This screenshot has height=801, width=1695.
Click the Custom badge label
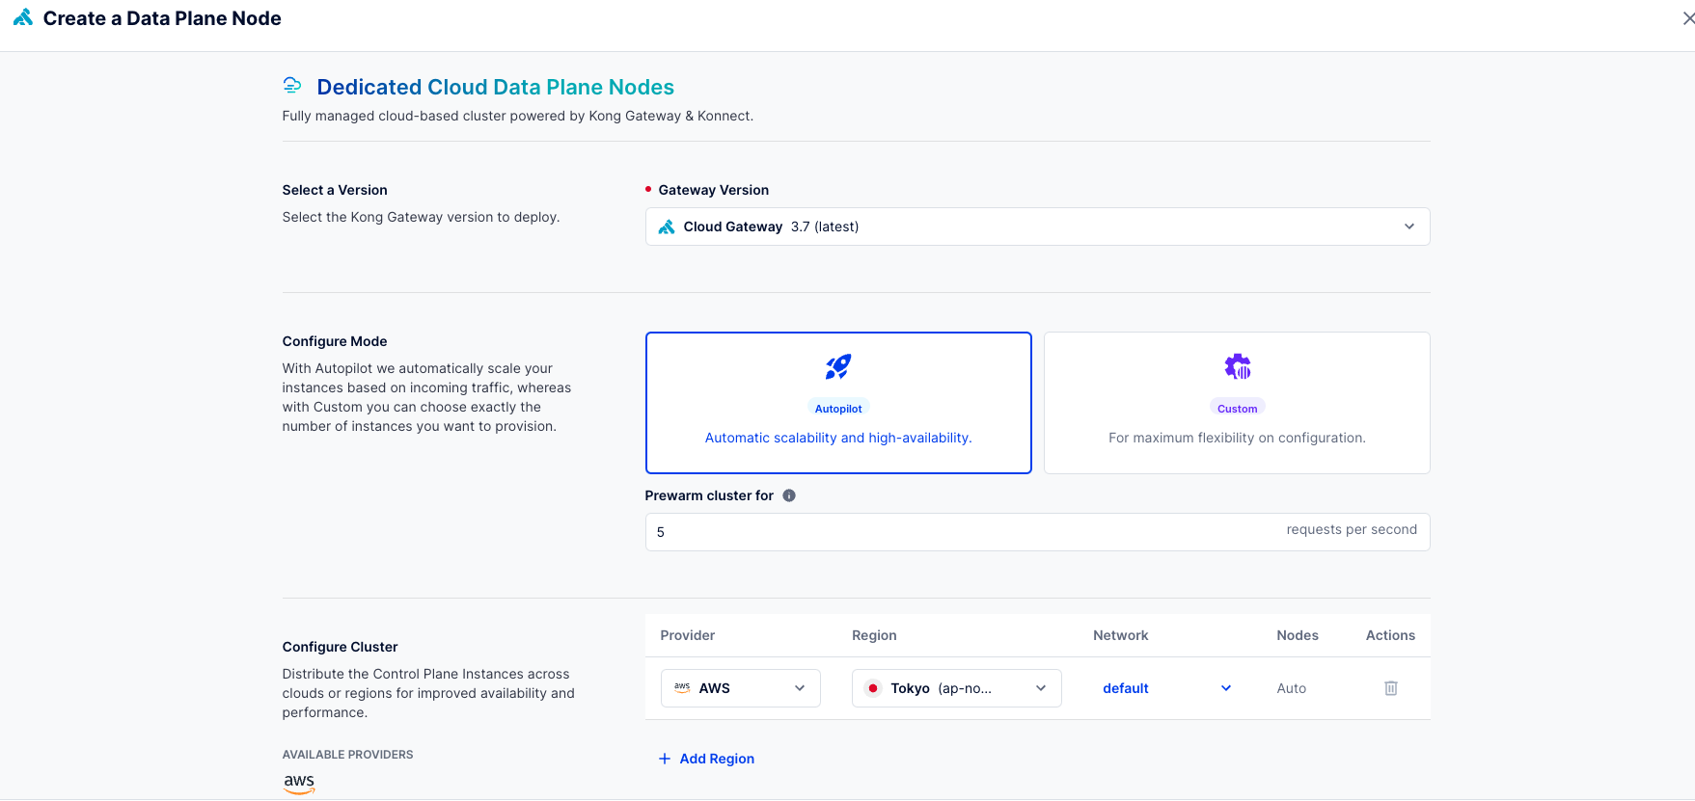pyautogui.click(x=1238, y=409)
